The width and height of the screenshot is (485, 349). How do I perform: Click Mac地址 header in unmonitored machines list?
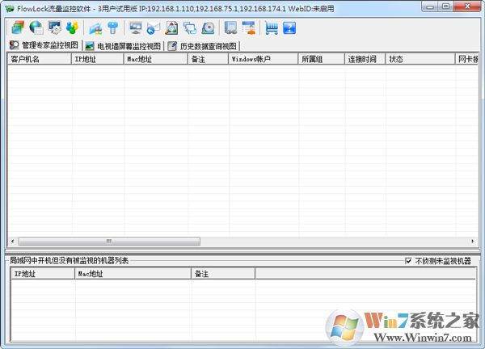133,274
